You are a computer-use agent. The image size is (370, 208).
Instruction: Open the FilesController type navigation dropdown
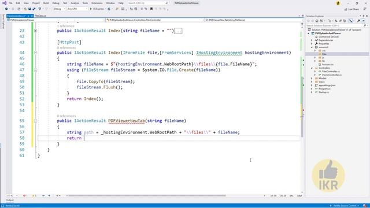pos(155,20)
